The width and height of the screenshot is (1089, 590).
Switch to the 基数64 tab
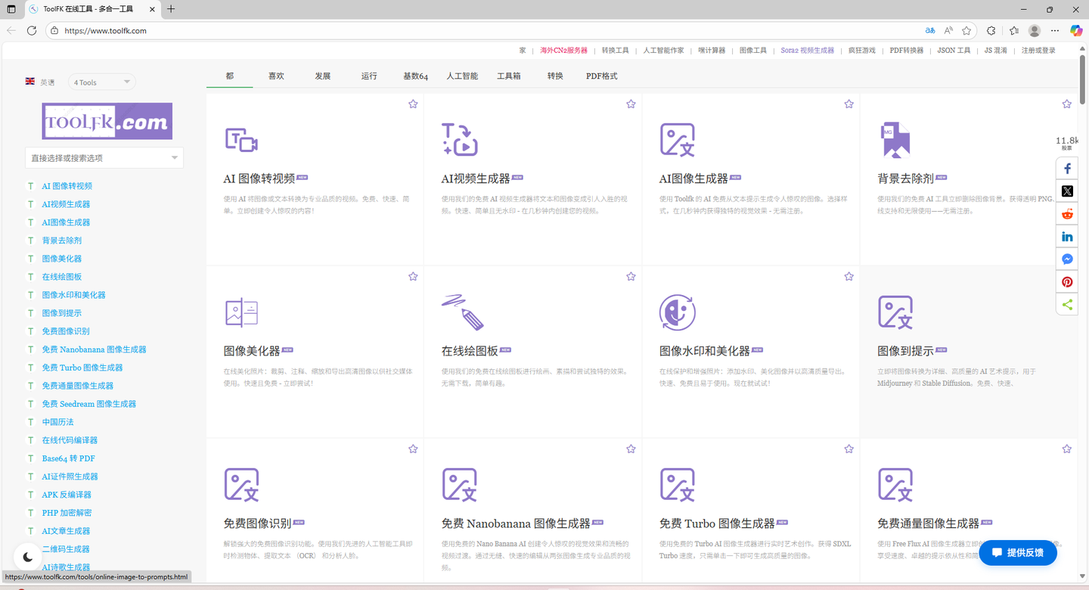tap(415, 76)
